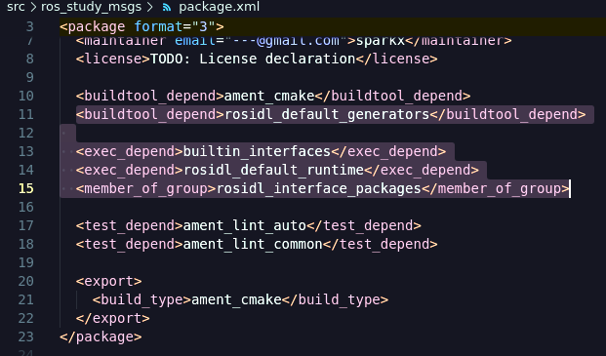606x356 pixels.
Task: Click the sticky header line '<package format="3">'
Action: (x=141, y=26)
